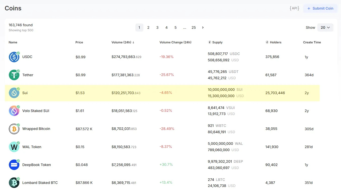Viewport: 341px width, 192px height.
Task: Select page 1 in pagination
Action: (139, 28)
